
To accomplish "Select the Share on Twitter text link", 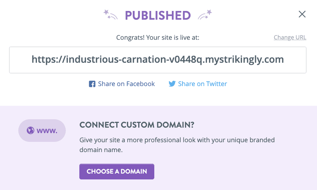I will (x=202, y=84).
